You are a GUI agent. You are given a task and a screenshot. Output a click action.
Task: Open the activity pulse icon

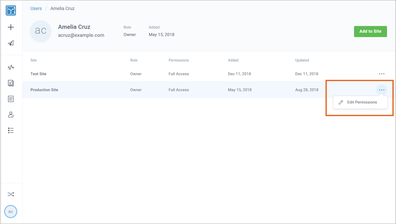[11, 67]
